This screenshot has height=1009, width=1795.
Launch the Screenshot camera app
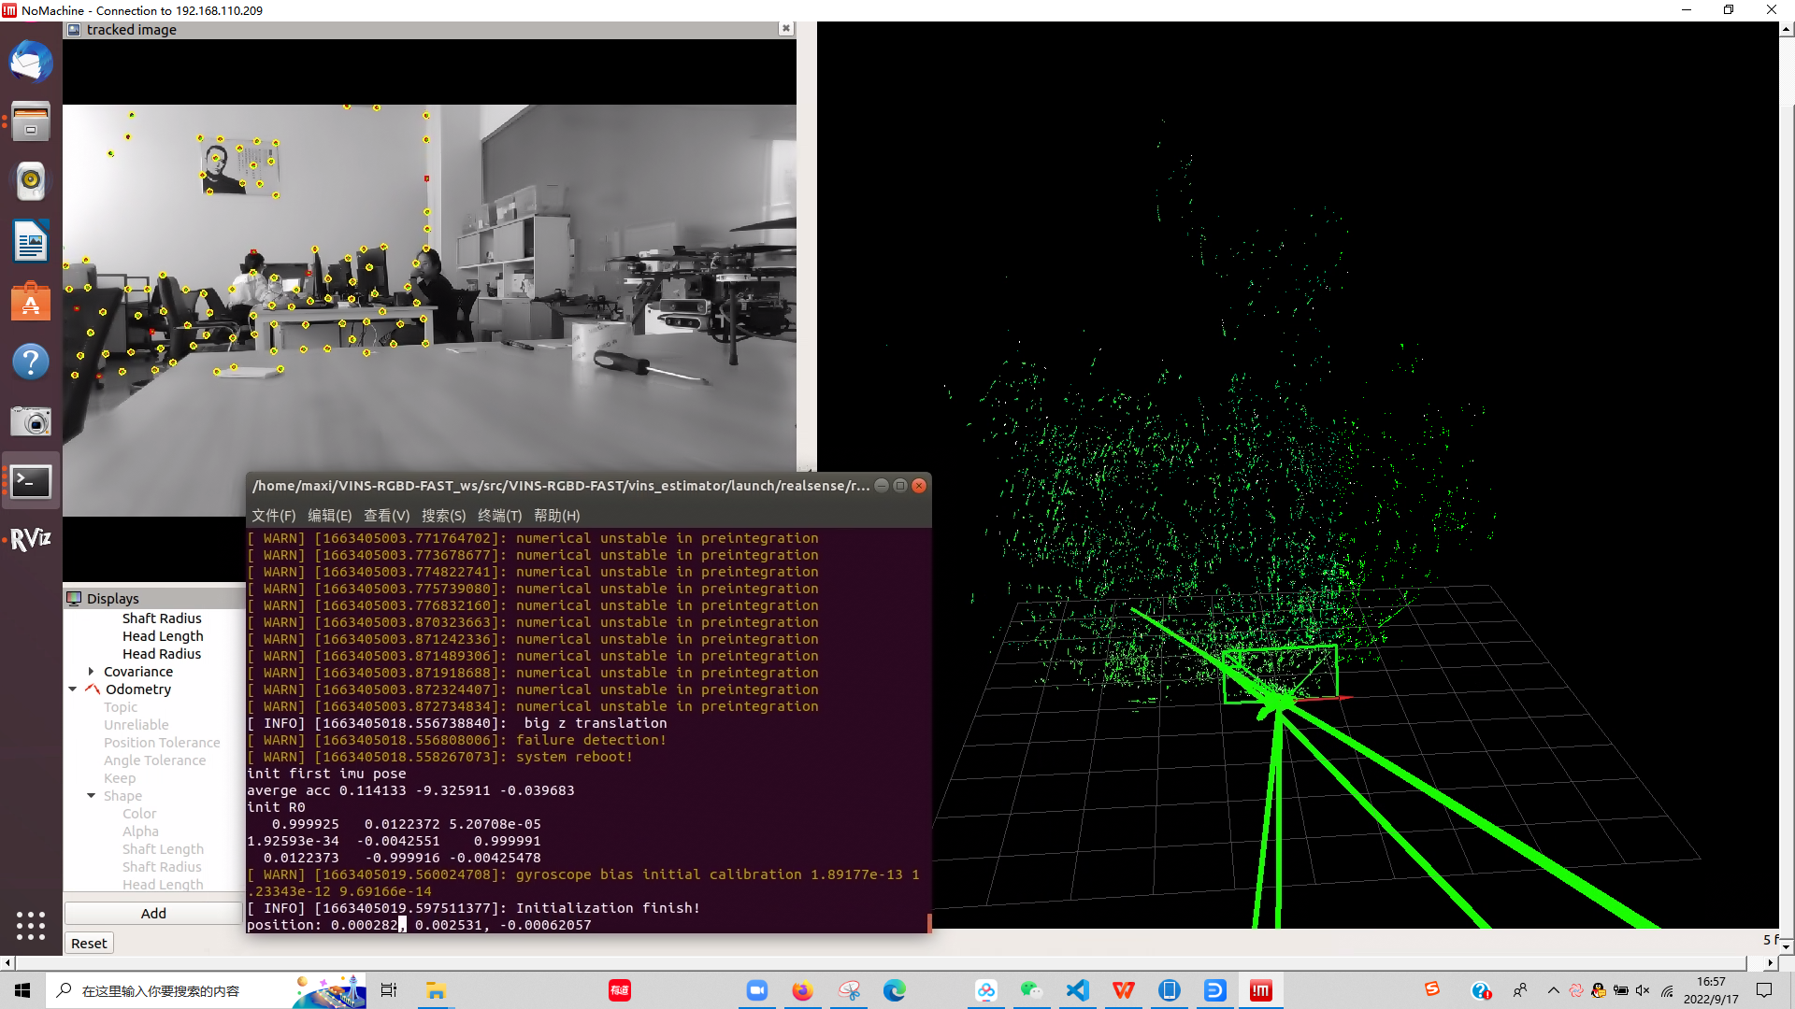click(31, 421)
